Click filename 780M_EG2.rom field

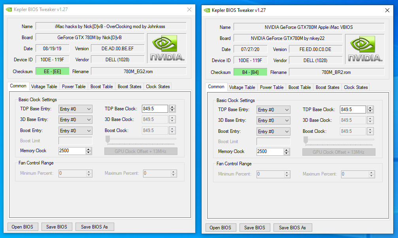pyautogui.click(x=139, y=72)
